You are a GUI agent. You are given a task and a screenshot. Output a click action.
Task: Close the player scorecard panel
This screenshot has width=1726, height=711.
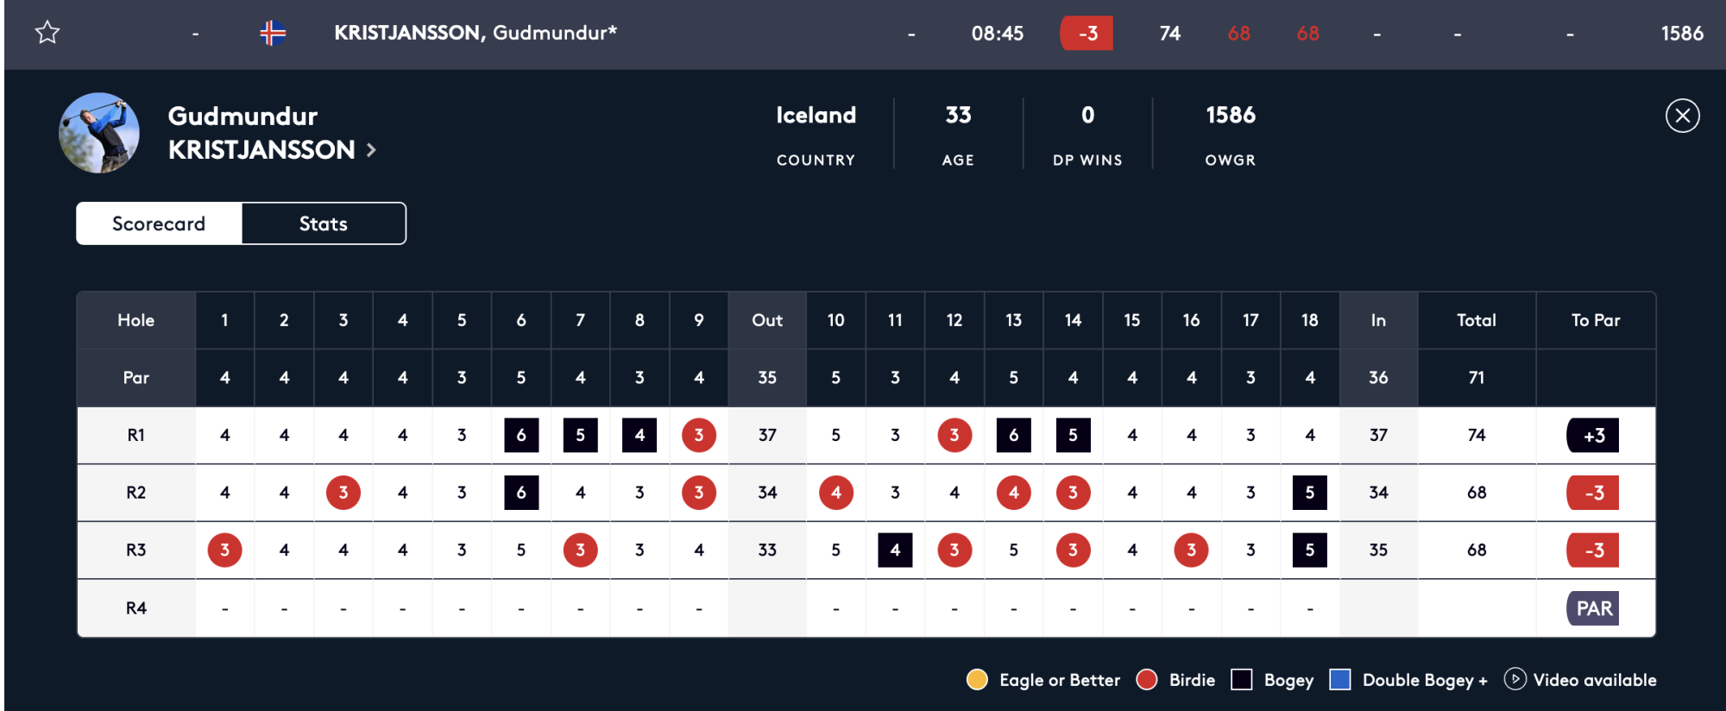tap(1682, 116)
